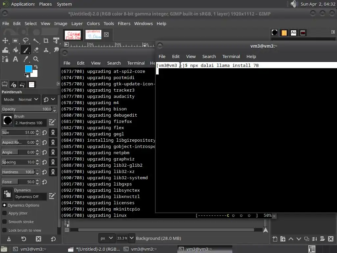Image resolution: width=337 pixels, height=253 pixels.
Task: Open the Places menu in top panel
Action: [x=45, y=4]
